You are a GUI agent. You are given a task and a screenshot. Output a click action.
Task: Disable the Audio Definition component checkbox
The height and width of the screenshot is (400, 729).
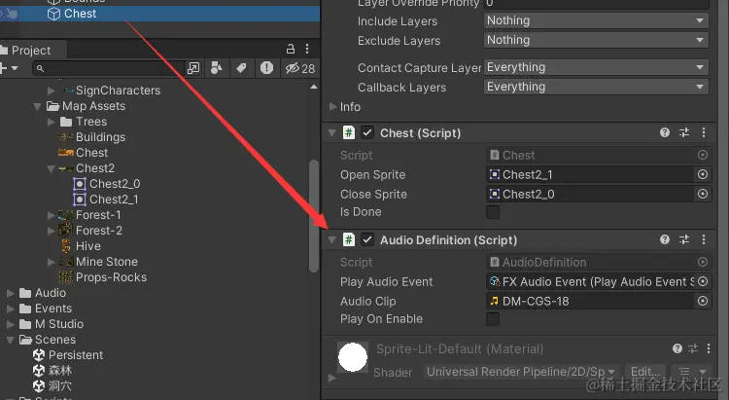click(x=367, y=239)
